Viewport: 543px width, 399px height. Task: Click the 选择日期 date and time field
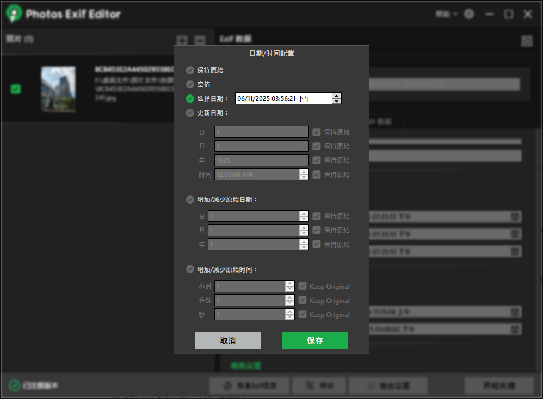283,98
